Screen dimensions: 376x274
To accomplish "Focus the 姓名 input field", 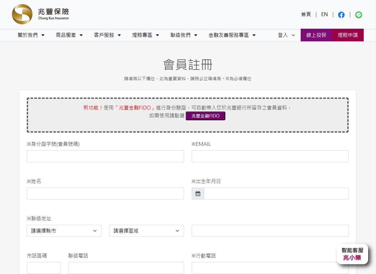I will coord(105,194).
